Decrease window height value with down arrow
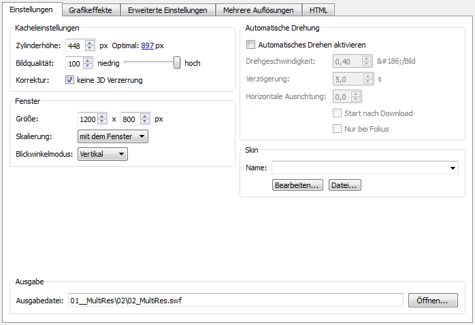The height and width of the screenshot is (325, 475). pos(146,121)
